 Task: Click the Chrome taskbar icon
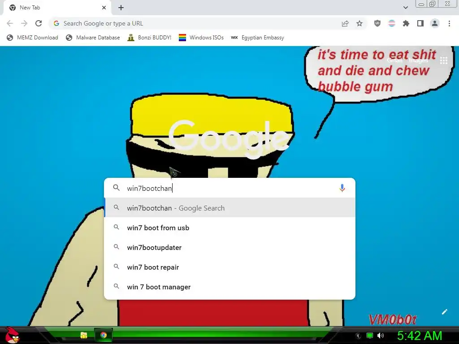tap(104, 335)
